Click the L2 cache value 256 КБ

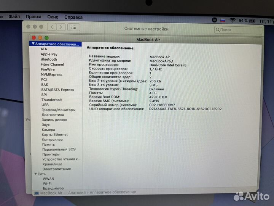(155, 81)
